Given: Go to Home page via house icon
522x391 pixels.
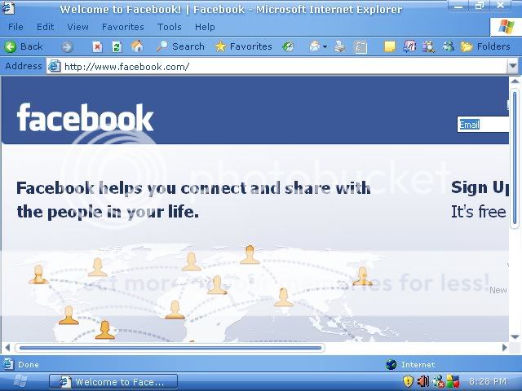Looking at the screenshot, I should pyautogui.click(x=137, y=46).
